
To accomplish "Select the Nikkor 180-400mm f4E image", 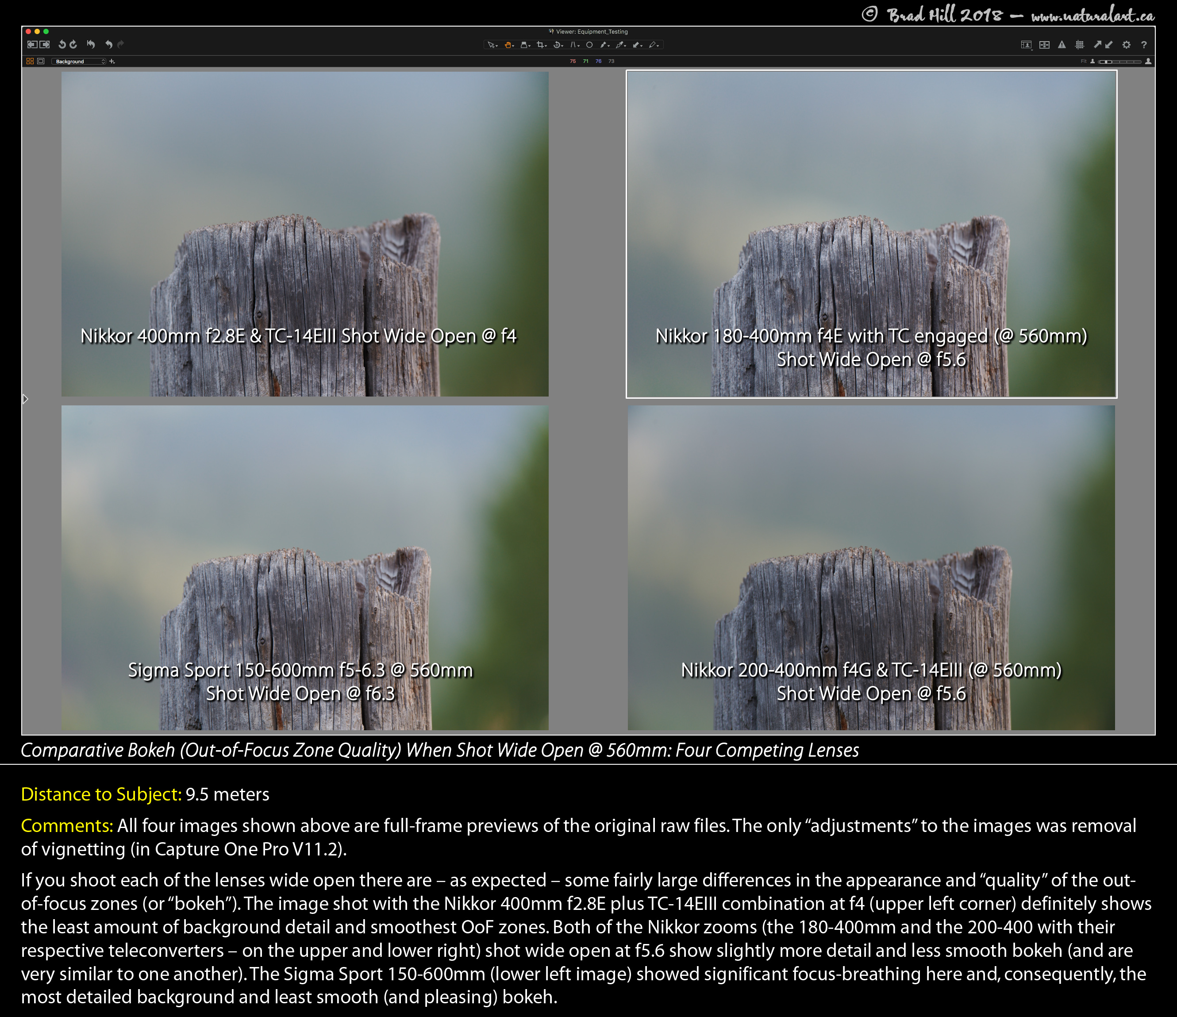I will tap(871, 234).
